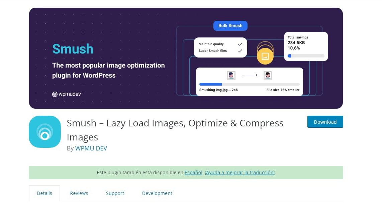382x214 pixels.
Task: Click the large Smush title in banner
Action: (x=73, y=49)
